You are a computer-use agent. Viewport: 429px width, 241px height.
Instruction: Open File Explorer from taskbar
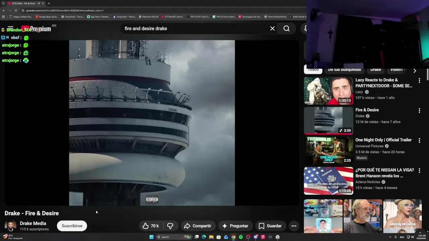pyautogui.click(x=211, y=237)
